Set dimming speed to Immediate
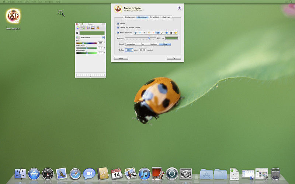 pos(131,44)
